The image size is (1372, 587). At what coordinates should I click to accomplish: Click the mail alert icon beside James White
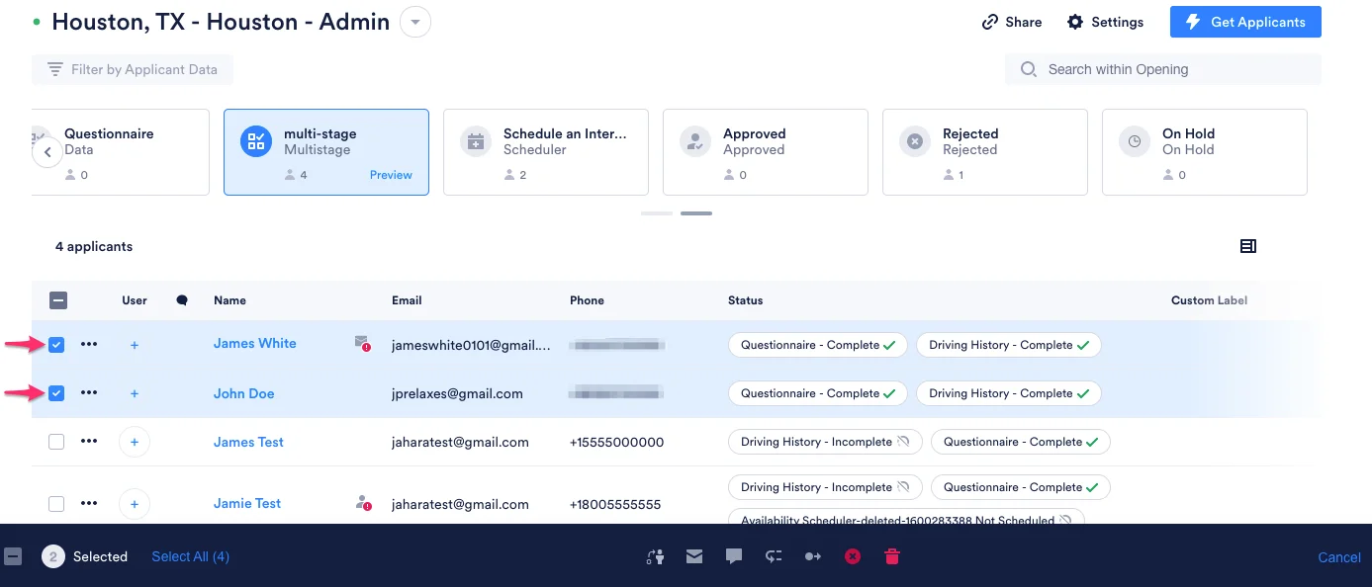click(x=362, y=343)
